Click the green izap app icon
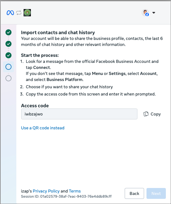The height and width of the screenshot is (204, 171). coord(27,13)
